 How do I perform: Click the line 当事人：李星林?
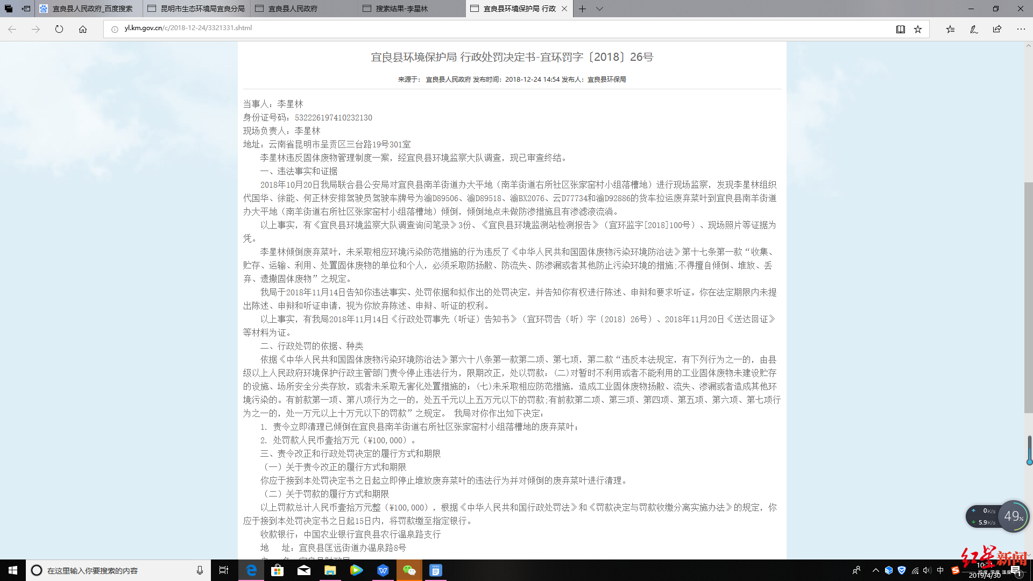tap(273, 104)
